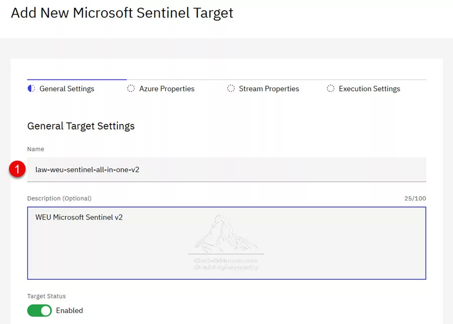This screenshot has height=324, width=453.
Task: Click the Execution Settings dotted circle icon
Action: tap(331, 88)
